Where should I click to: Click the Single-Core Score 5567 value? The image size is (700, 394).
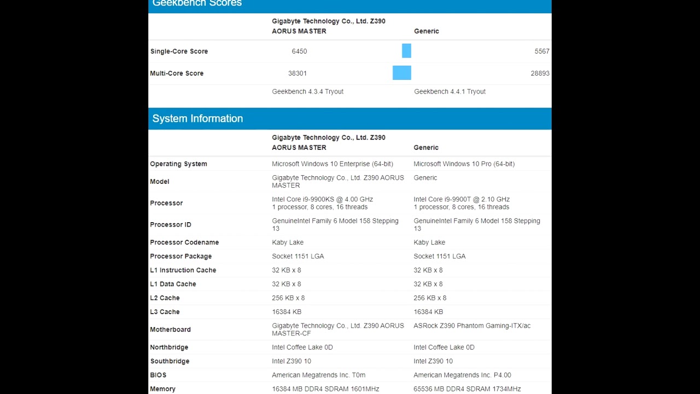click(x=542, y=51)
